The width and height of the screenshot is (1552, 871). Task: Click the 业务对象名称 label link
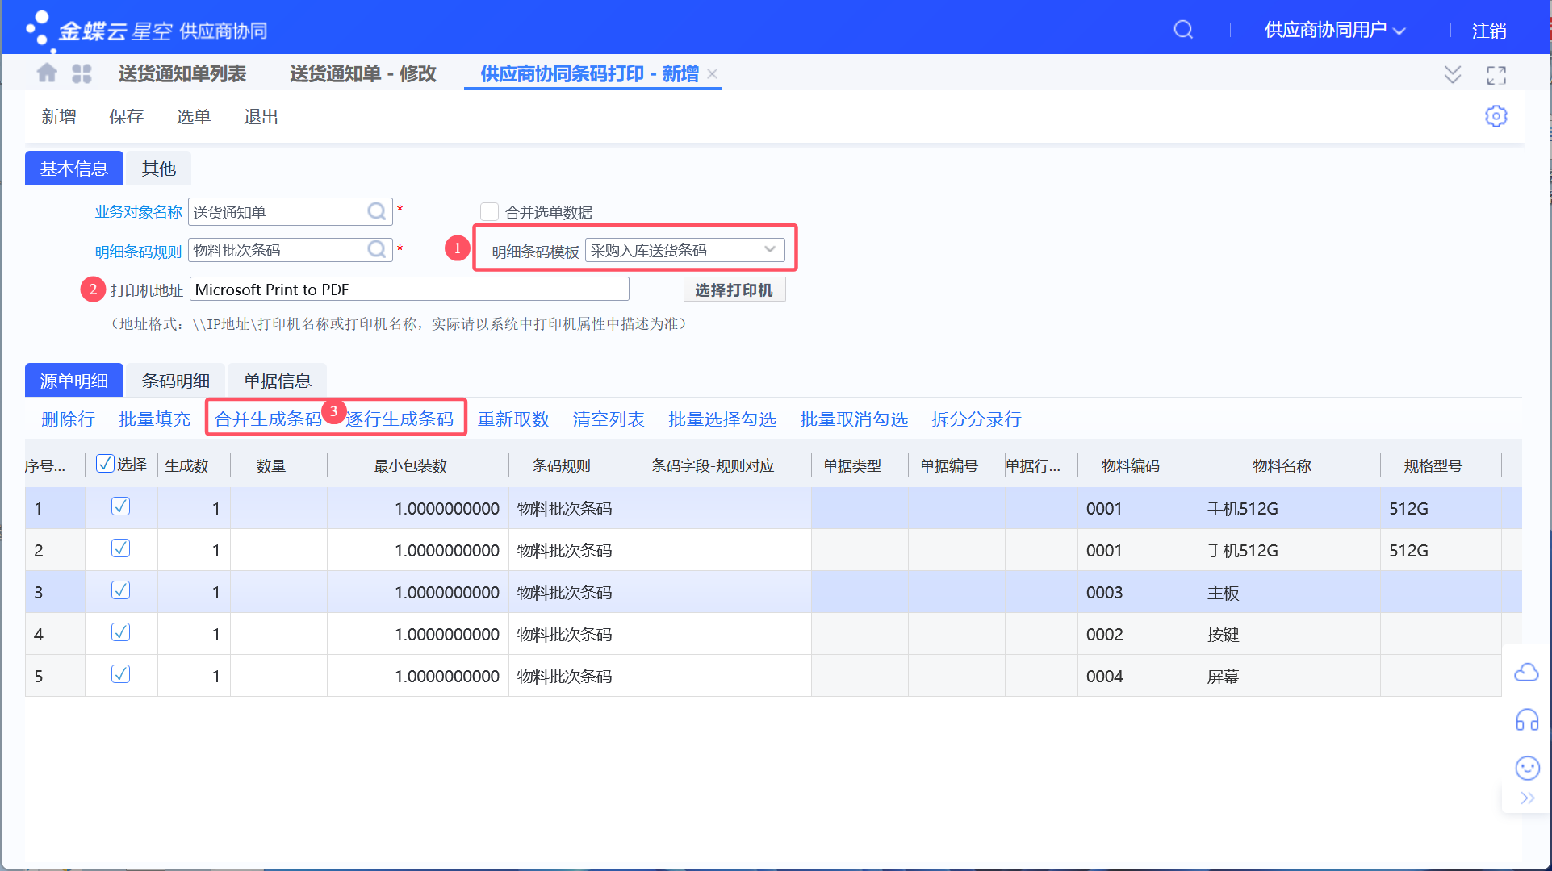click(139, 212)
